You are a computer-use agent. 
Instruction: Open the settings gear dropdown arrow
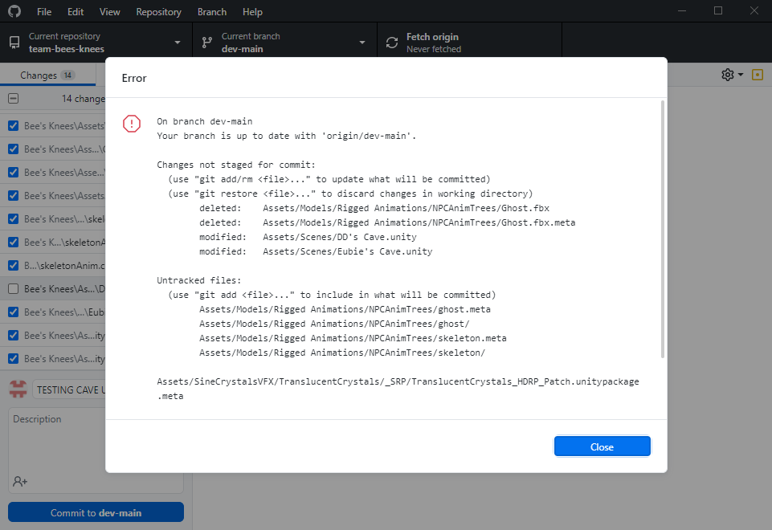coord(740,74)
